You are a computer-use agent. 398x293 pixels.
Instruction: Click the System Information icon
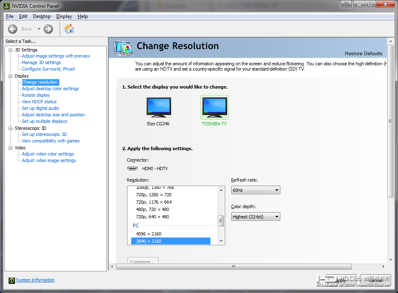click(x=12, y=280)
